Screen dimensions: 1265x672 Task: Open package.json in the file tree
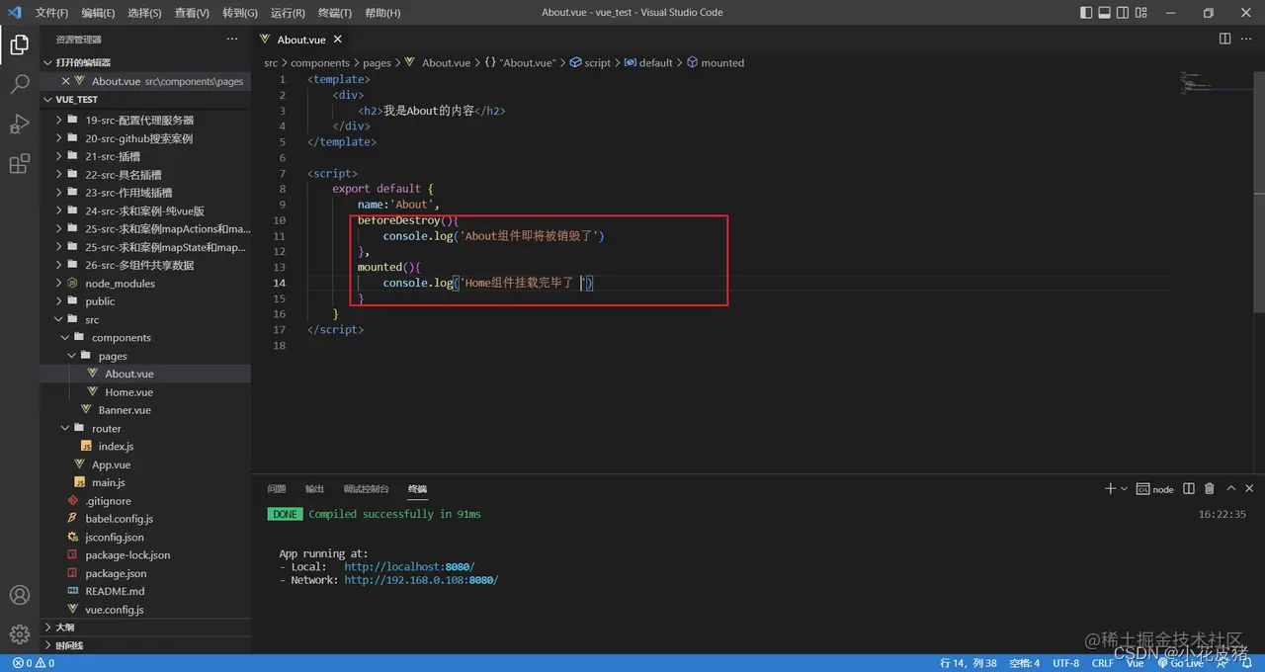click(145, 573)
